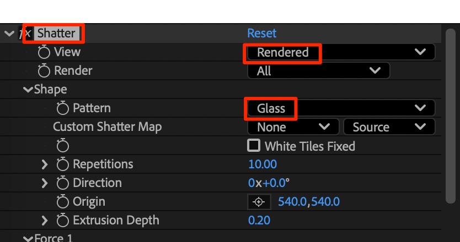This screenshot has width=460, height=242.
Task: Expand the Repetitions property
Action: click(45, 164)
